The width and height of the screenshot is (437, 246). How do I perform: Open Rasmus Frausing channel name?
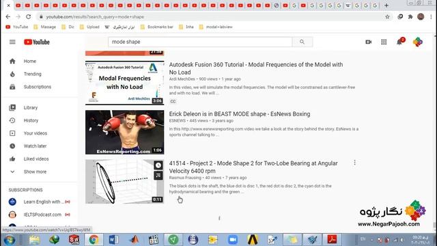point(185,178)
